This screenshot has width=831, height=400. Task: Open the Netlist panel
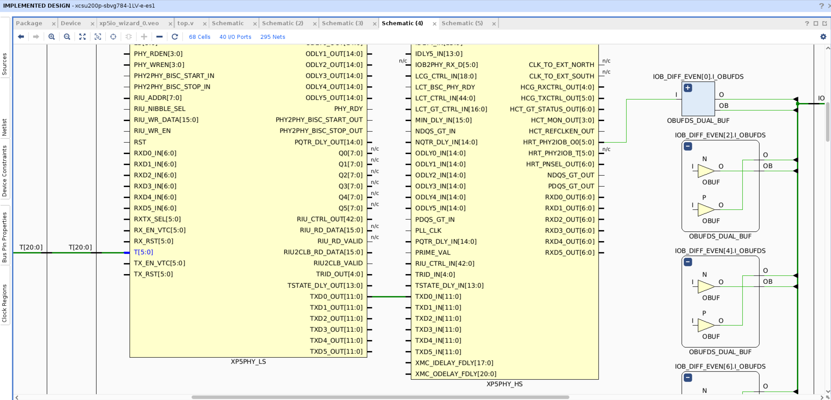coord(5,126)
